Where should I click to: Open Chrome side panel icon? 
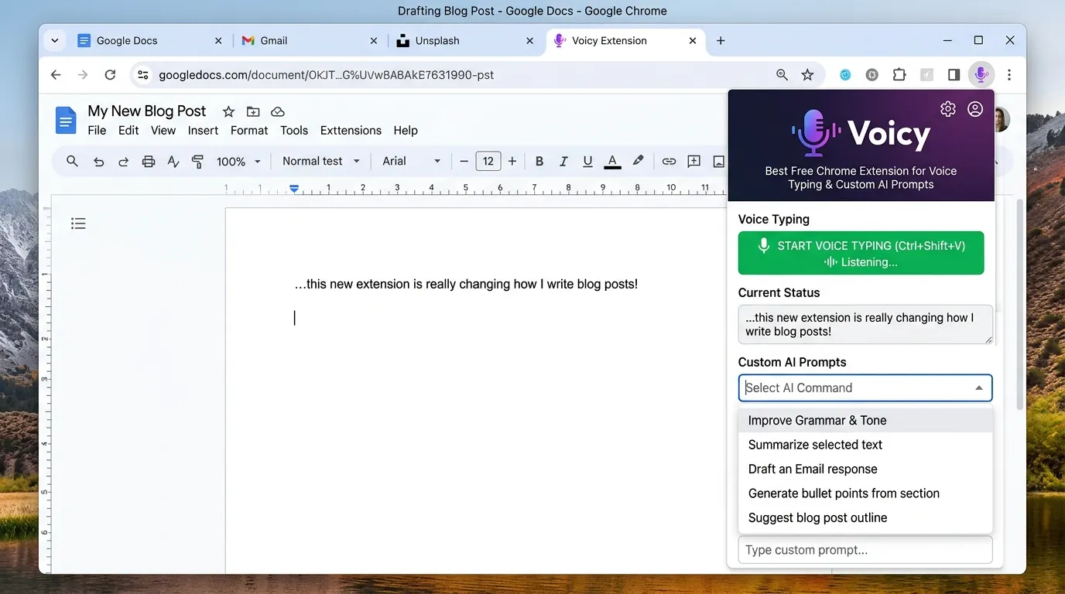(x=954, y=75)
